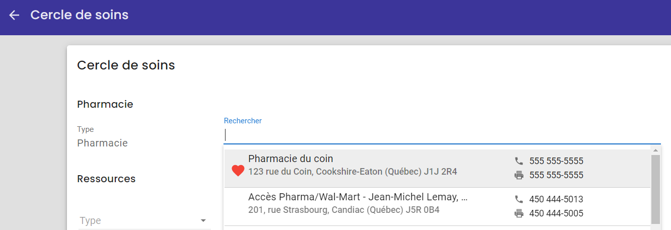The height and width of the screenshot is (230, 671).
Task: Click phone icon for Pharmacie du coin
Action: click(x=519, y=161)
